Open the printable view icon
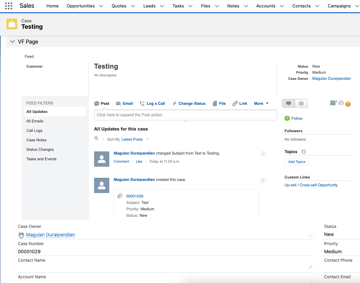This screenshot has height=283, width=360. 341,102
